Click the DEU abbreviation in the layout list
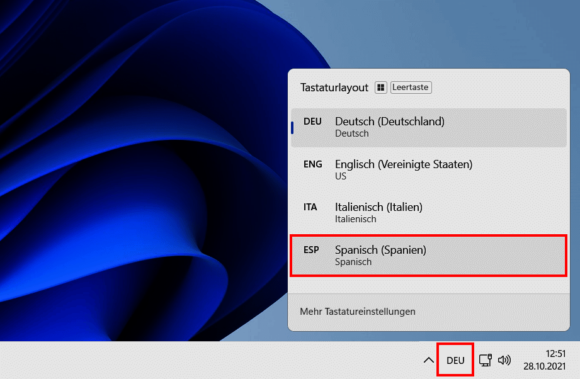The width and height of the screenshot is (580, 379). 312,122
